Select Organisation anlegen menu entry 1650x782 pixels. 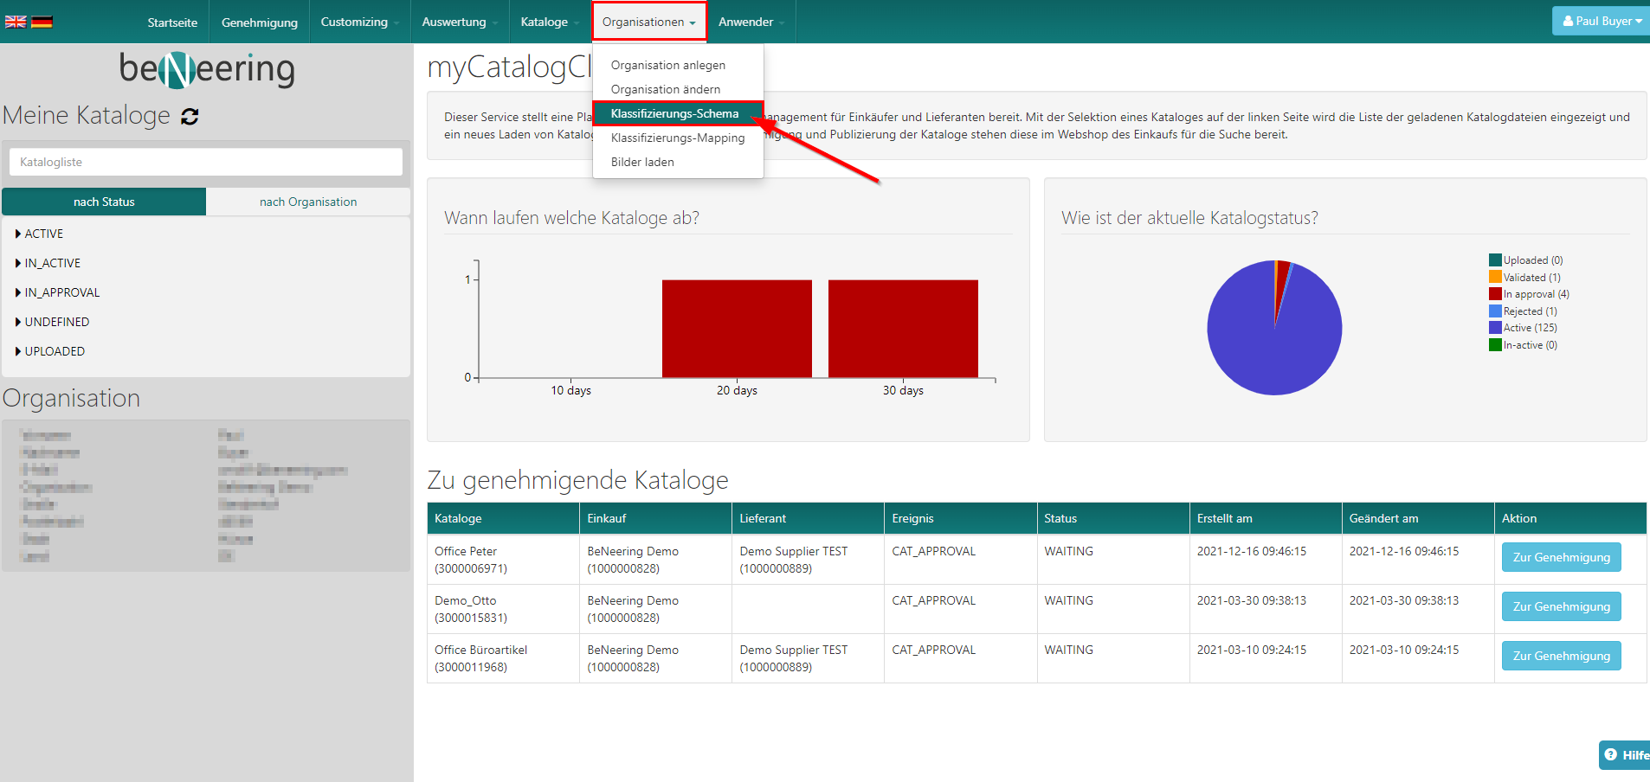click(667, 65)
